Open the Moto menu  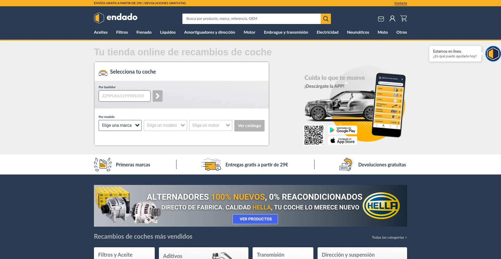[x=383, y=32]
